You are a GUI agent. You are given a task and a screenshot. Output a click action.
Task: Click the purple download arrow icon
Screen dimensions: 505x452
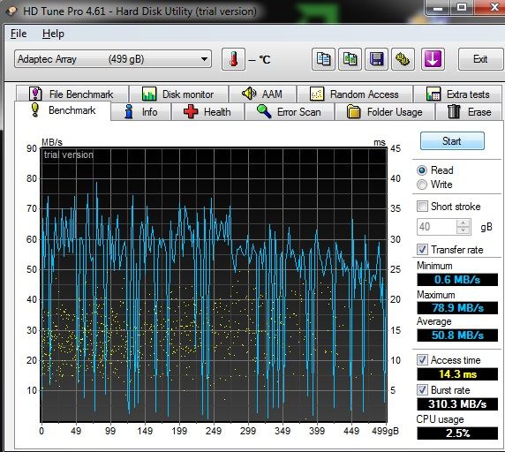pyautogui.click(x=433, y=59)
